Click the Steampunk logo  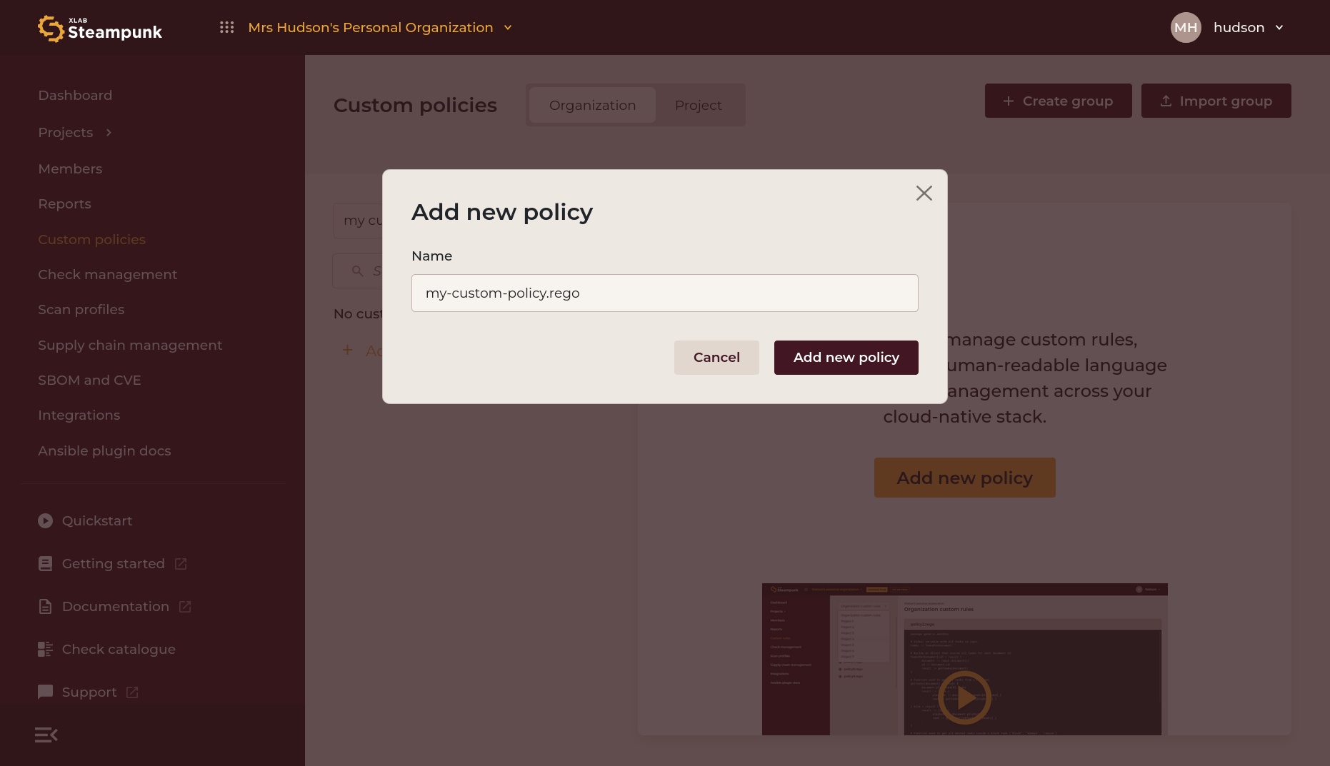100,29
